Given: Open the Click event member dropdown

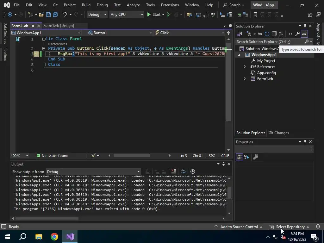Looking at the screenshot, I should coord(190,33).
